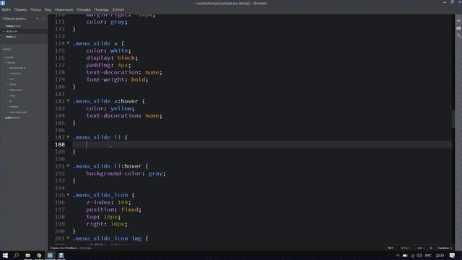Open Chrome from the taskbar
Image resolution: width=462 pixels, height=260 pixels.
(x=39, y=255)
